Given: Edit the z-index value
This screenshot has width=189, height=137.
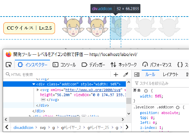Looking at the screenshot, I should tap(160, 128).
